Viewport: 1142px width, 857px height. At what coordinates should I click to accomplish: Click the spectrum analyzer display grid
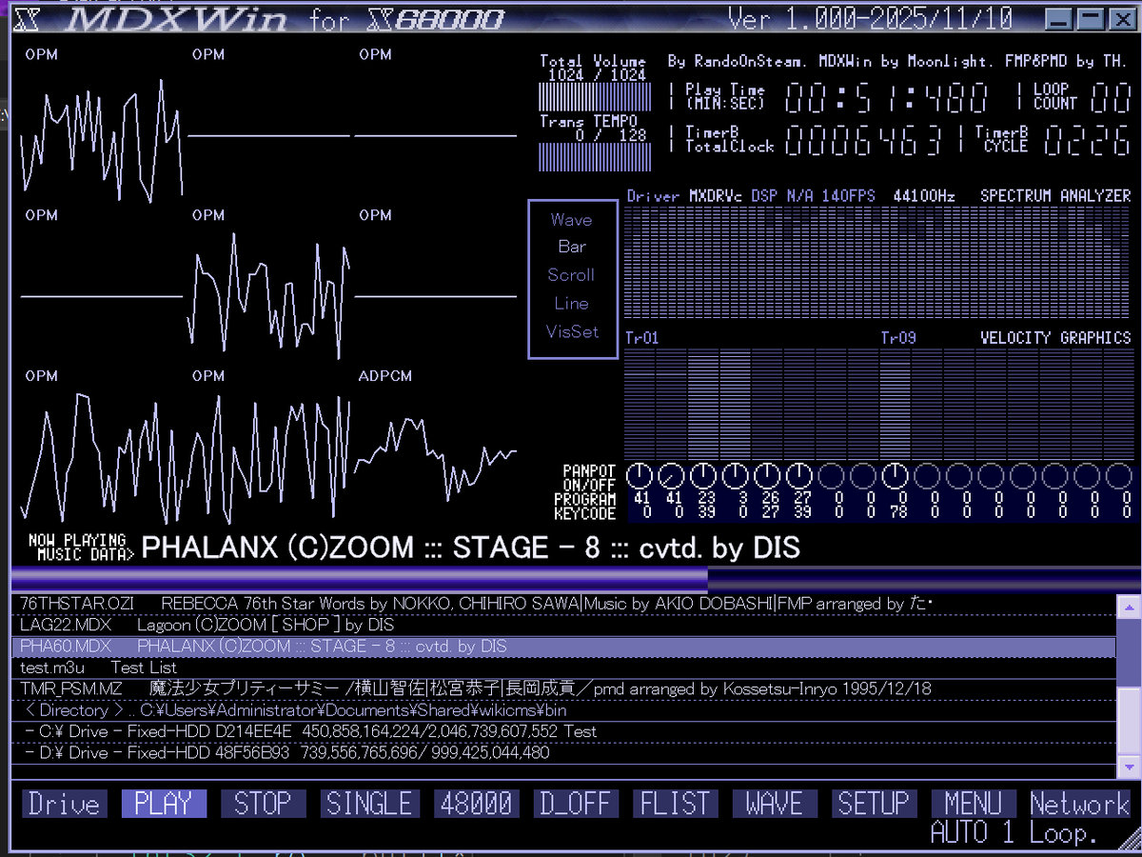pos(877,262)
